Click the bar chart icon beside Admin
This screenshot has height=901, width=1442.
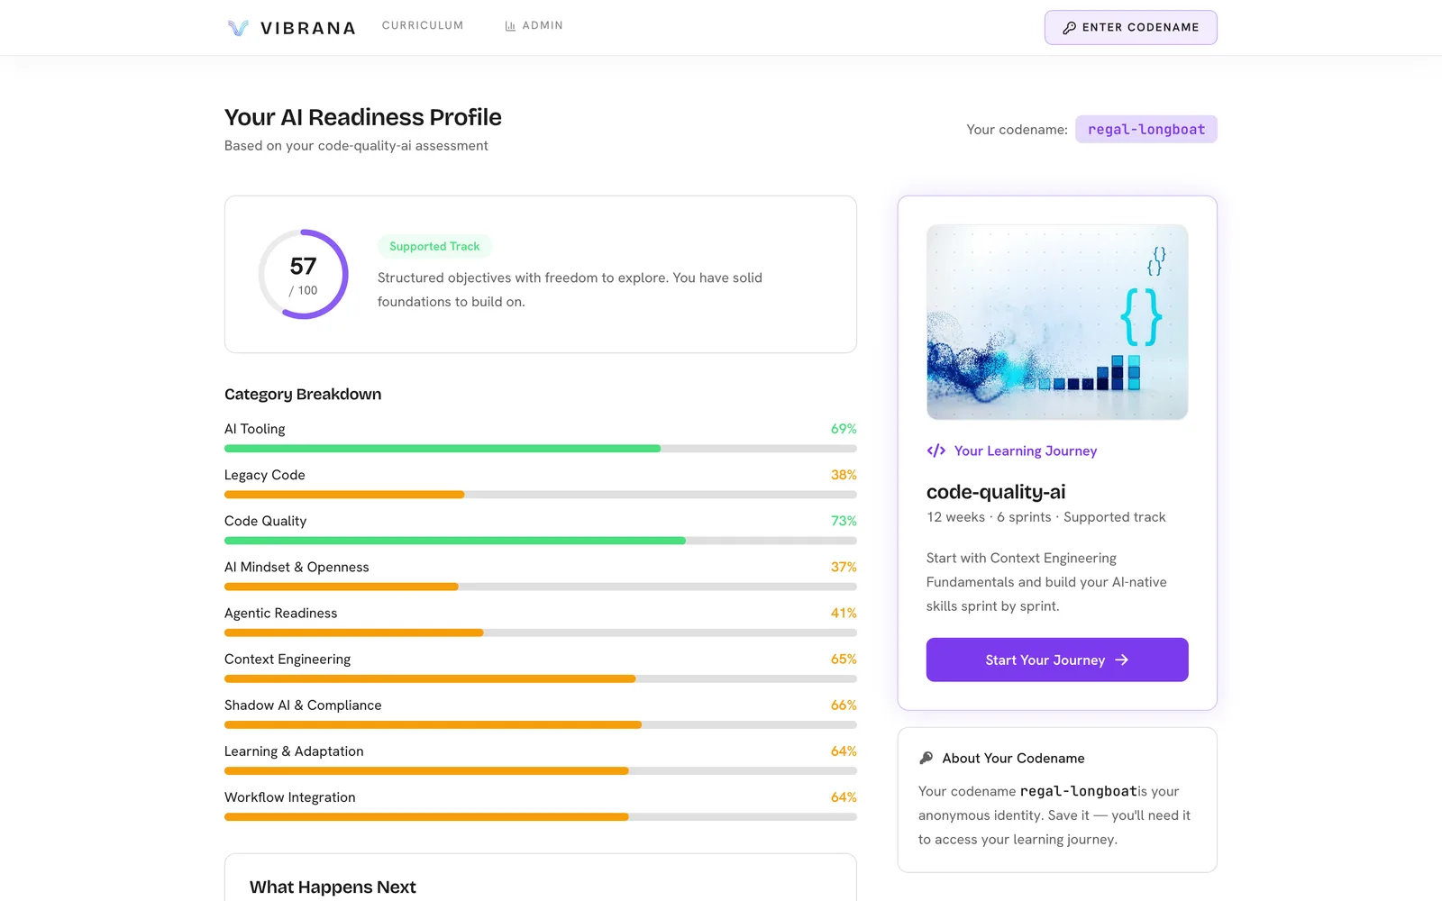[x=510, y=26]
